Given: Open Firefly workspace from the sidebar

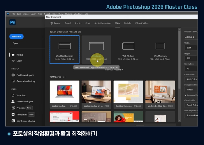Looking at the screenshot, I should coord(25,75).
